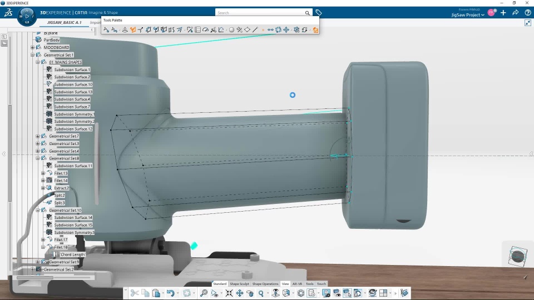This screenshot has width=534, height=300.
Task: Click the plus Add icon in header
Action: point(503,13)
